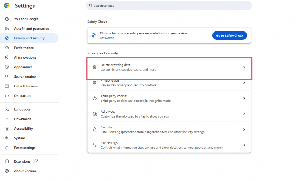Open the Security row chevron
Image resolution: width=296 pixels, height=181 pixels.
click(x=244, y=129)
